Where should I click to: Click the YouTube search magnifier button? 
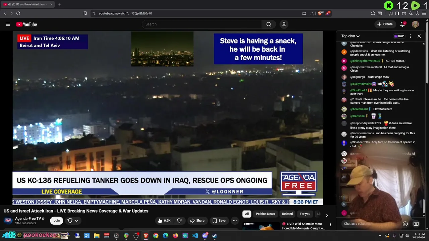(x=269, y=24)
